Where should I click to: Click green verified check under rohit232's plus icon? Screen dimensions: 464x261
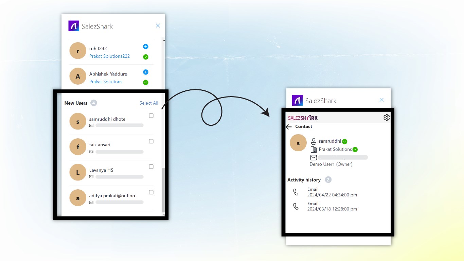pos(146,57)
